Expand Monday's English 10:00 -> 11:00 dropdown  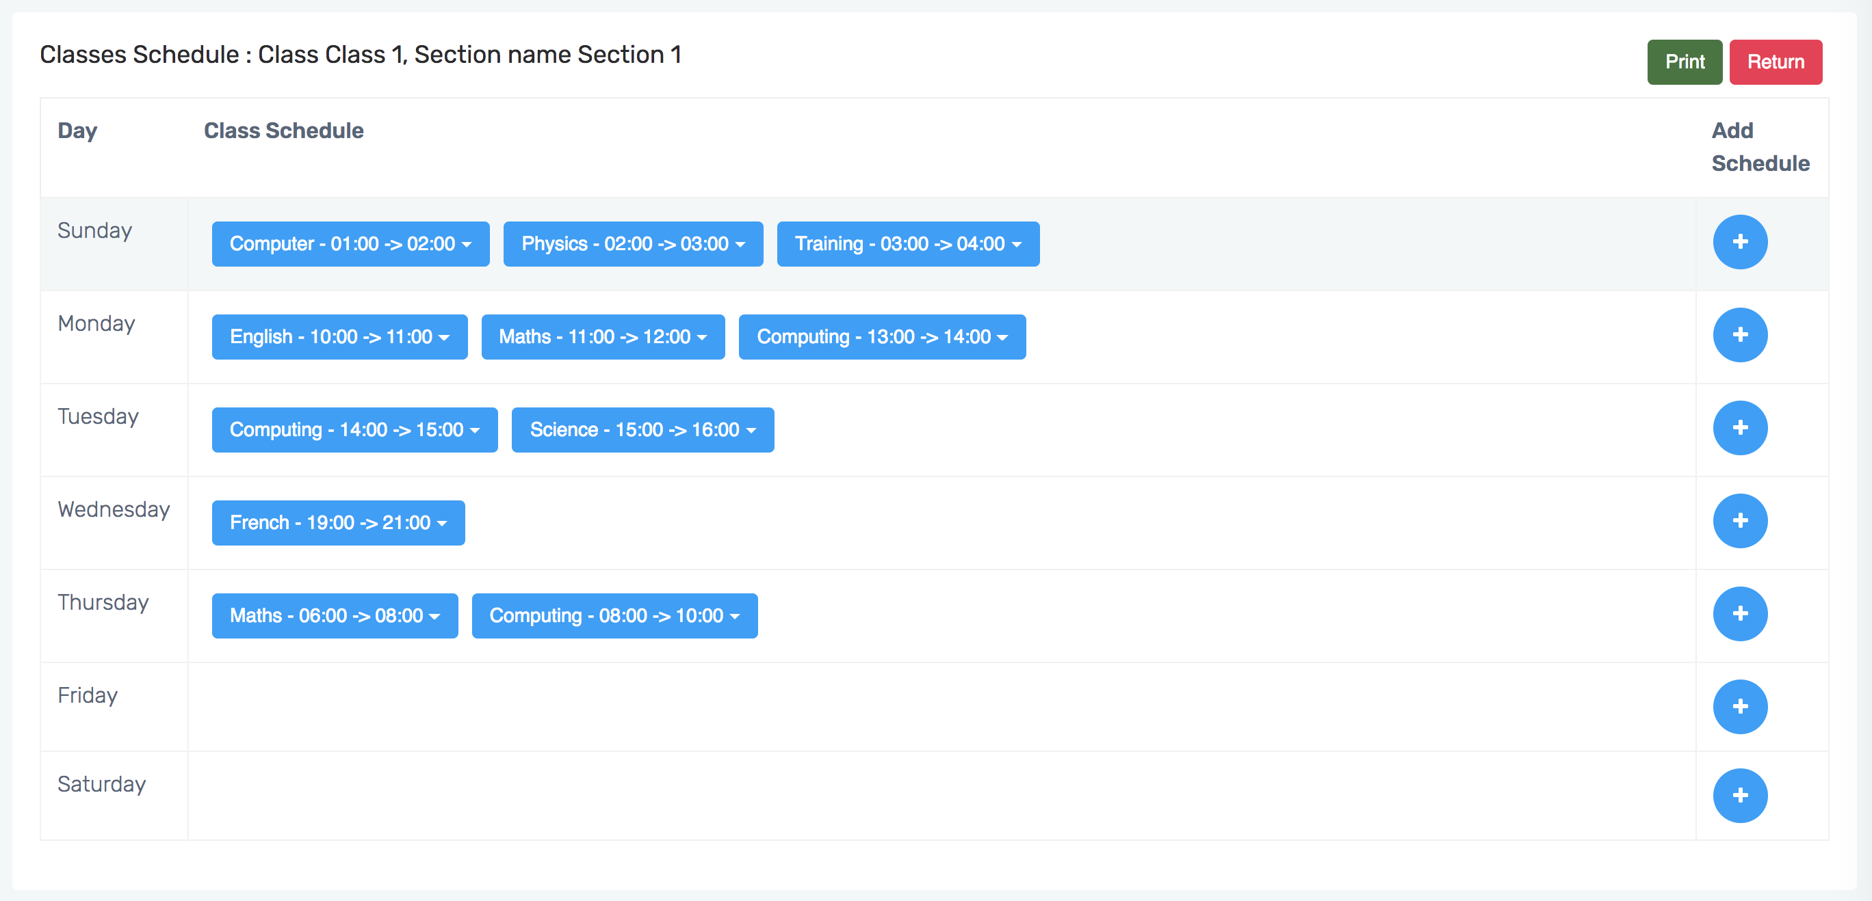[x=339, y=337]
